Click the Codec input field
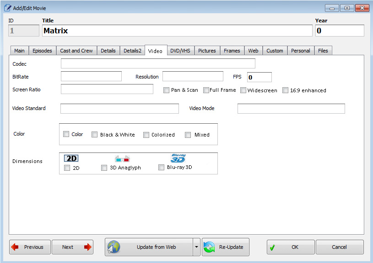The image size is (373, 263). pos(158,63)
